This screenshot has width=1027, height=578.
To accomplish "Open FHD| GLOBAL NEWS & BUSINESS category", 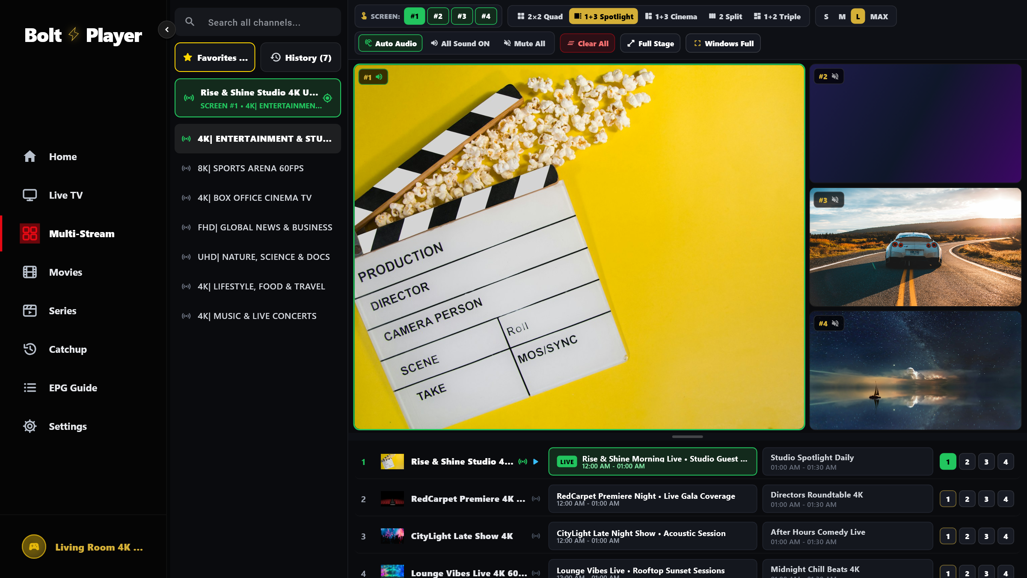I will 258,227.
